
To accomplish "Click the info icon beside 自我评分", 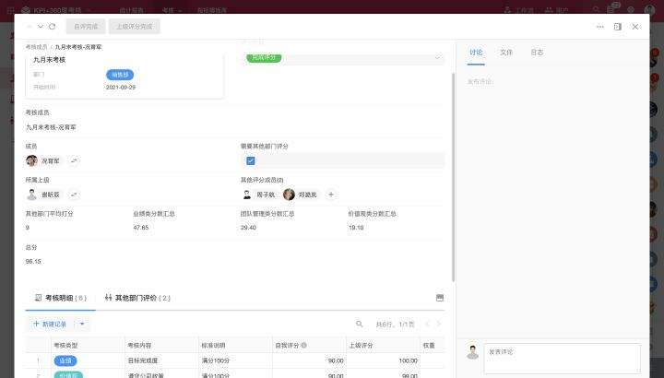I will (x=304, y=346).
